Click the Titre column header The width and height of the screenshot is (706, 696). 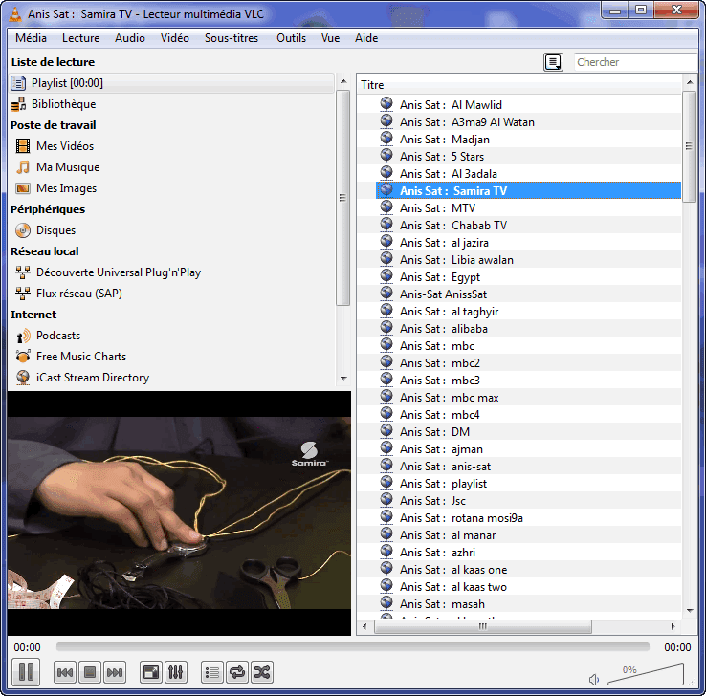point(519,84)
